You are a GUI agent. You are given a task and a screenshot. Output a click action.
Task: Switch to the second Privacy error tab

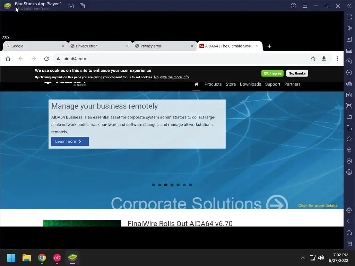click(164, 46)
